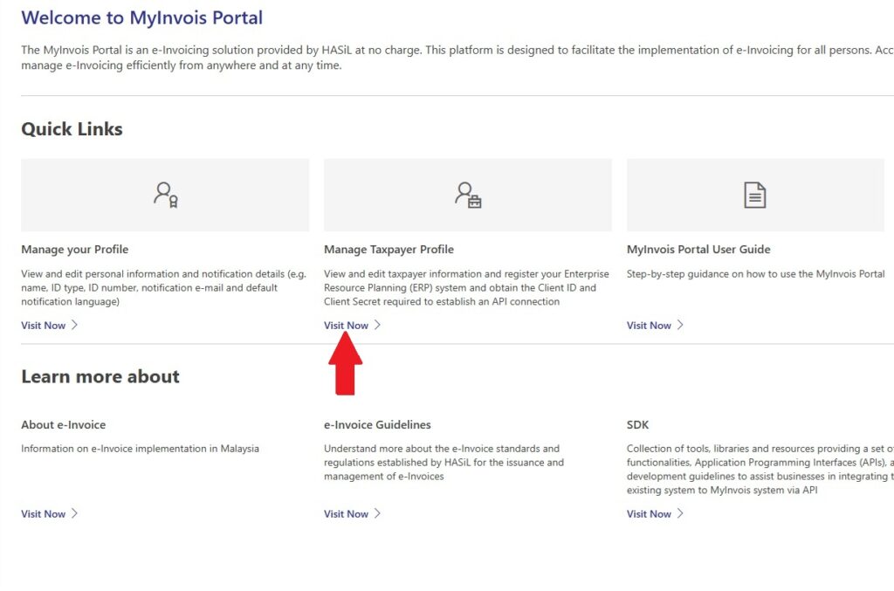The height and width of the screenshot is (591, 894).
Task: Click the Quick Links section heading
Action: click(x=72, y=129)
